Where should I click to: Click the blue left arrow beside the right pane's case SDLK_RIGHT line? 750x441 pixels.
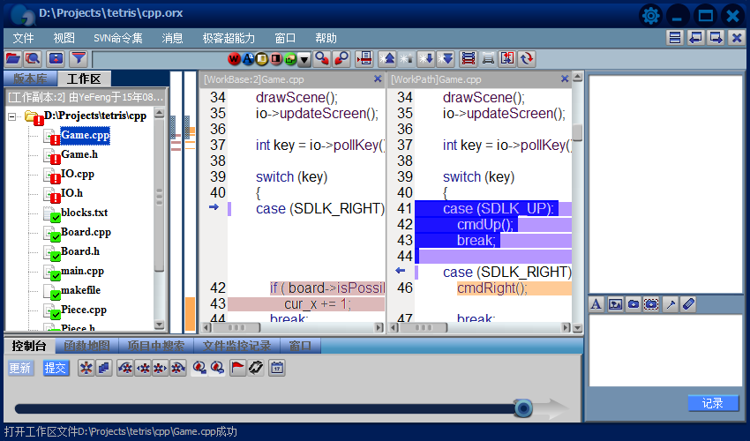pos(401,271)
